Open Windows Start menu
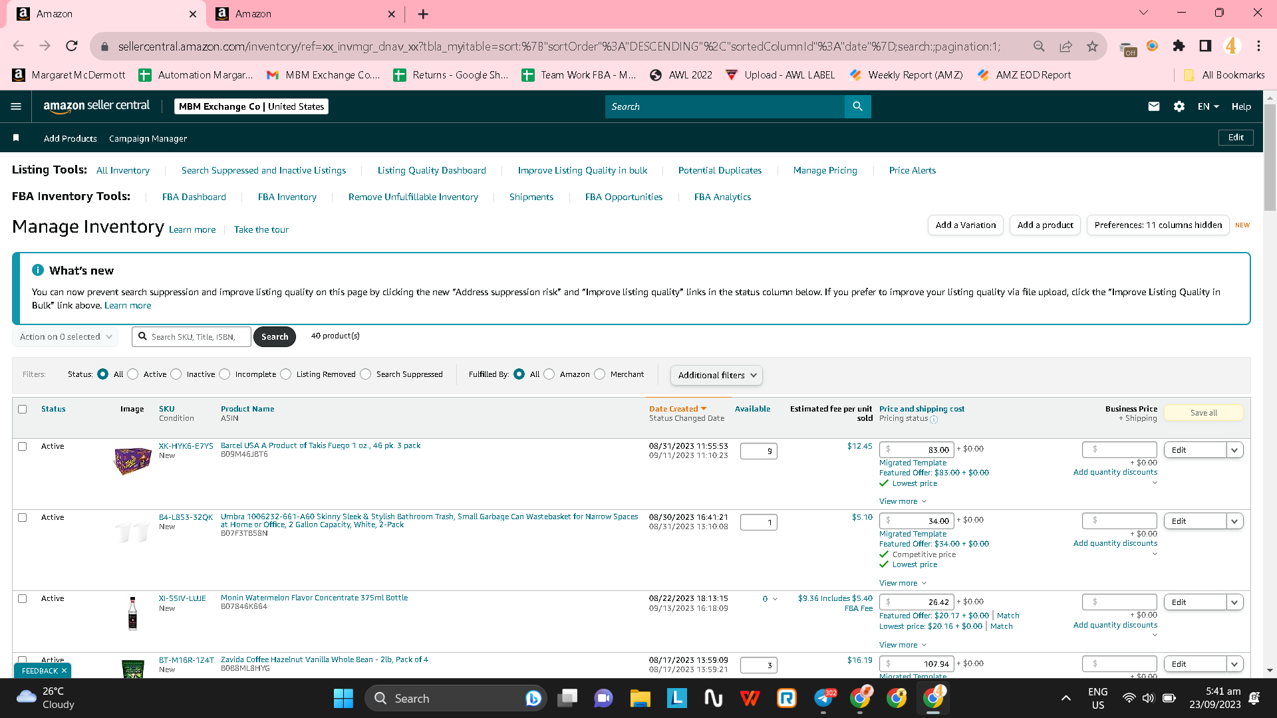1277x718 pixels. 343,698
